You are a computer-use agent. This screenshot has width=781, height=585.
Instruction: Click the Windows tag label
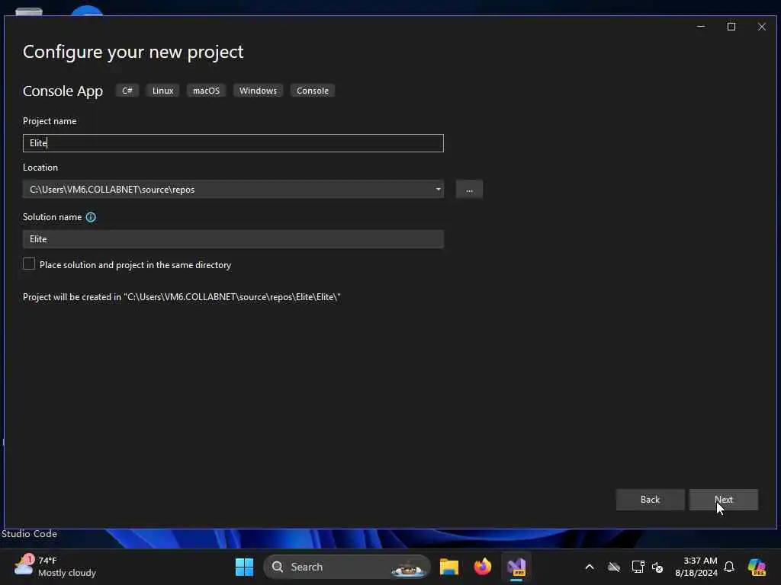click(258, 91)
